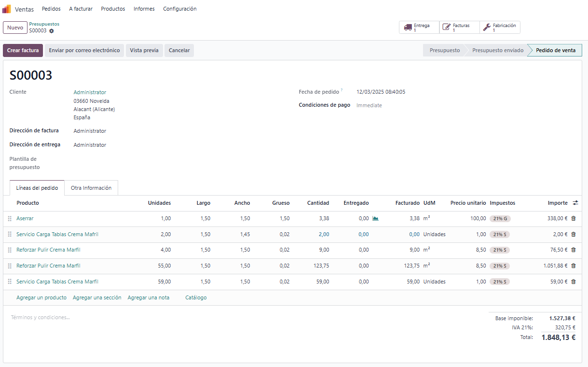Screen dimensions: 588x367
Task: Open the Fabricación wrench icon
Action: tap(487, 28)
